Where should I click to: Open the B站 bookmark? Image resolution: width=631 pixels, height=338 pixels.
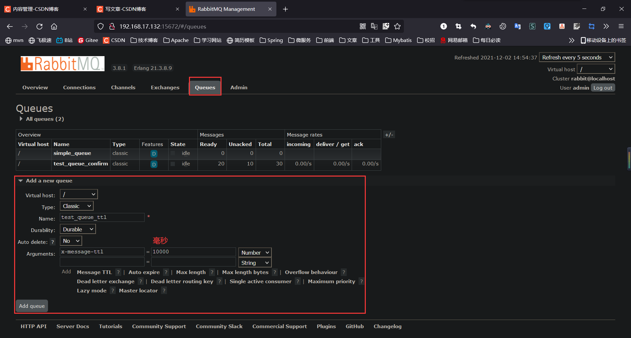coord(64,40)
